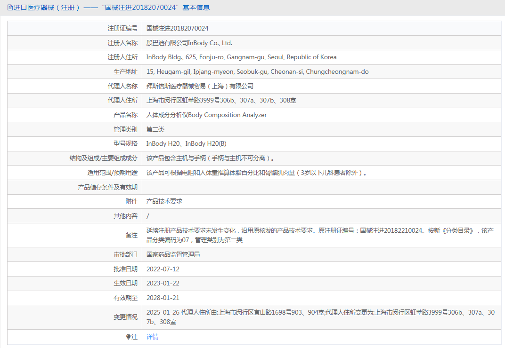This screenshot has height=348, width=505.
Task: Click the 代理人名称 label
Action: [x=122, y=86]
